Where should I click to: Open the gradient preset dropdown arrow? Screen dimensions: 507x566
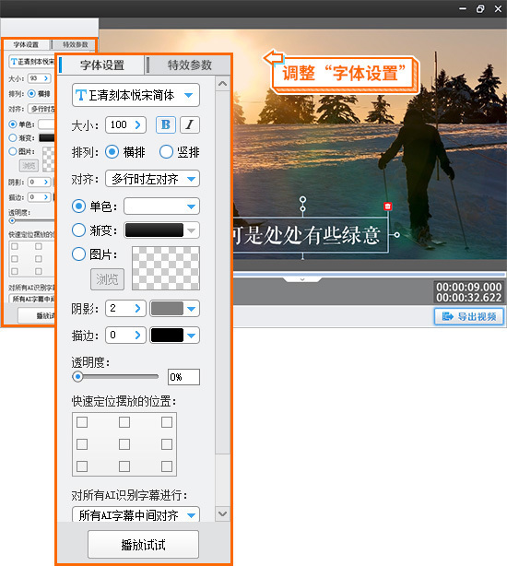192,230
